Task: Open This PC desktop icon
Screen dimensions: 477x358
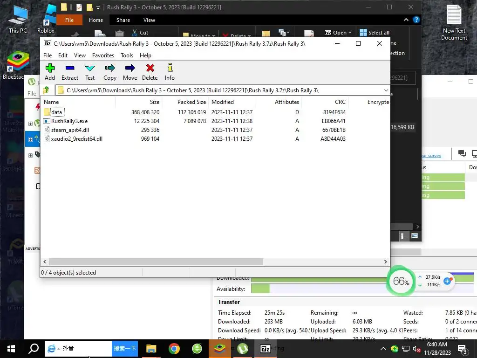Action: click(18, 19)
